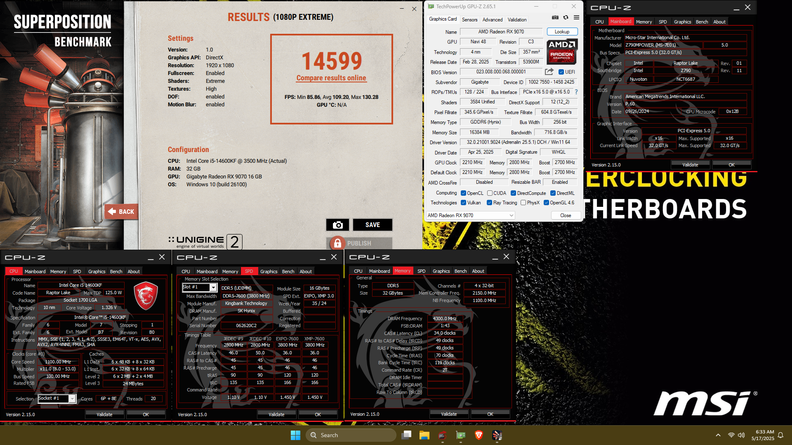Click the PUBLISH button in Superposition

coord(359,243)
